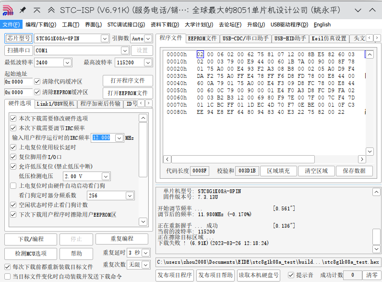Image resolution: width=382 pixels, height=282 pixels.
Task: Toggle 空闲状态时停止看门狗计数 checkbox
Action: tap(13, 205)
